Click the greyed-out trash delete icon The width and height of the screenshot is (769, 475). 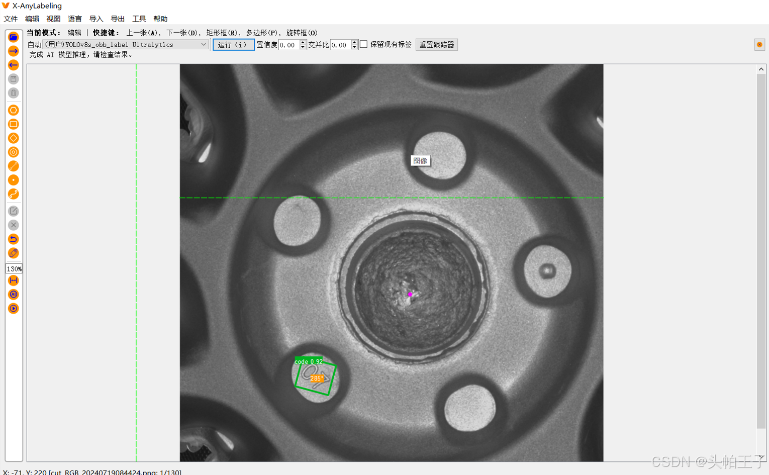(x=14, y=93)
